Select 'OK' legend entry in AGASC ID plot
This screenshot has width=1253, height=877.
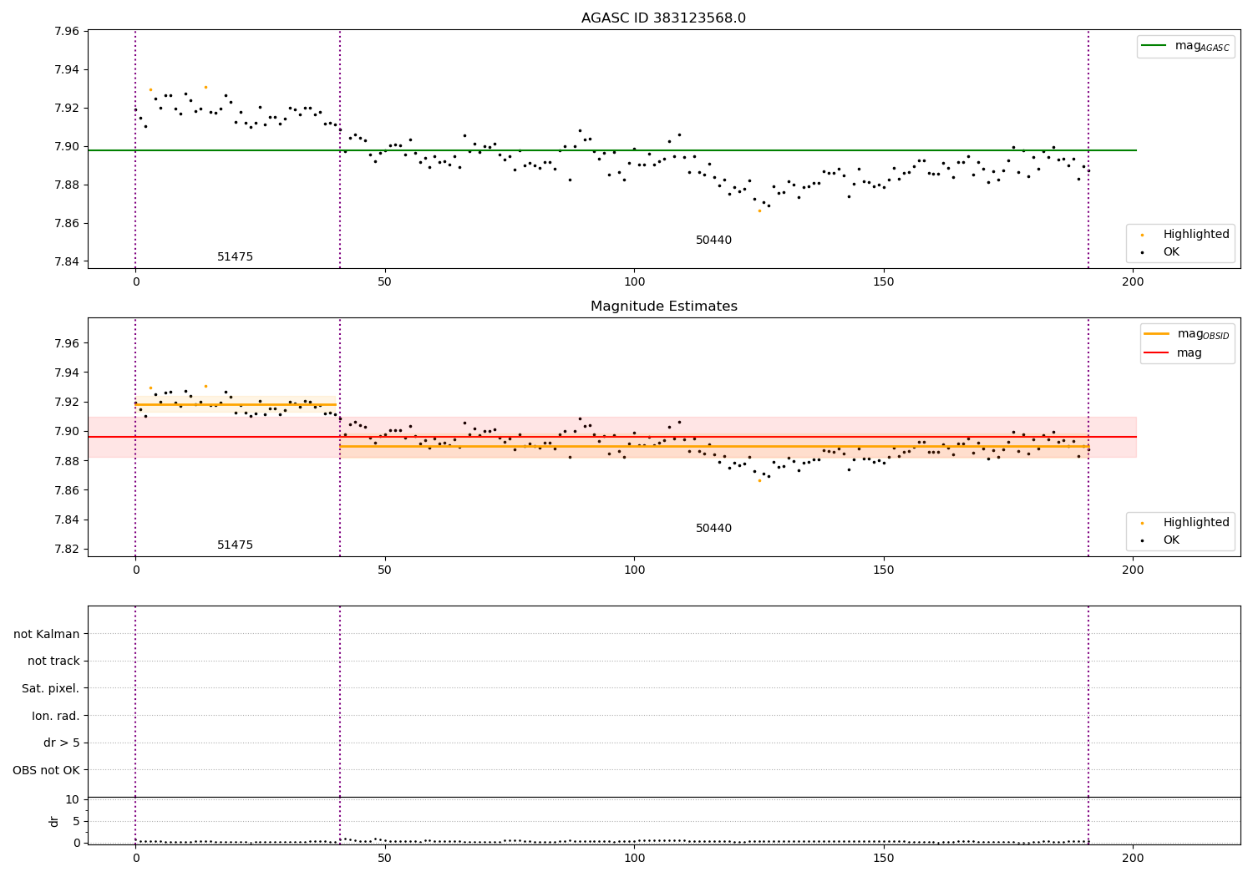click(x=1161, y=252)
